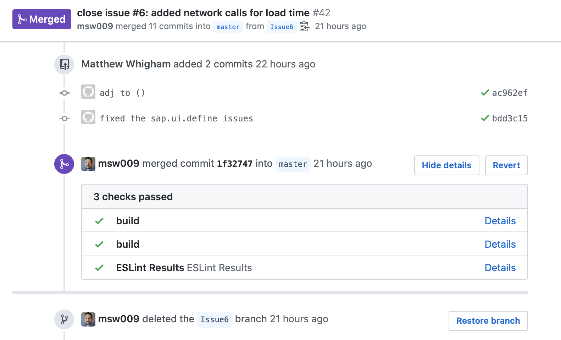Click green check status for bdd3c15
561x340 pixels.
pyautogui.click(x=485, y=118)
